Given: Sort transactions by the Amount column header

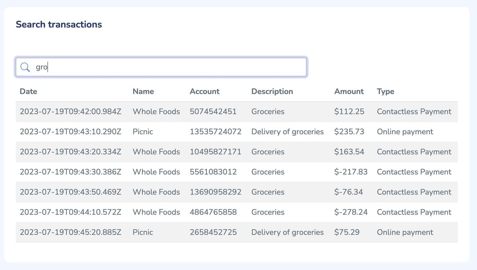Looking at the screenshot, I should point(349,91).
